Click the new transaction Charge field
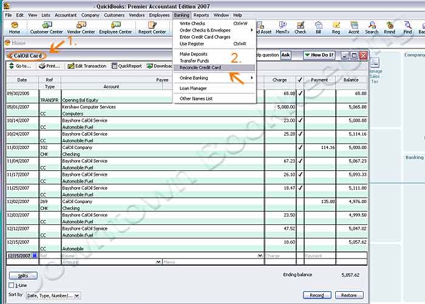The width and height of the screenshot is (425, 304). (x=280, y=256)
